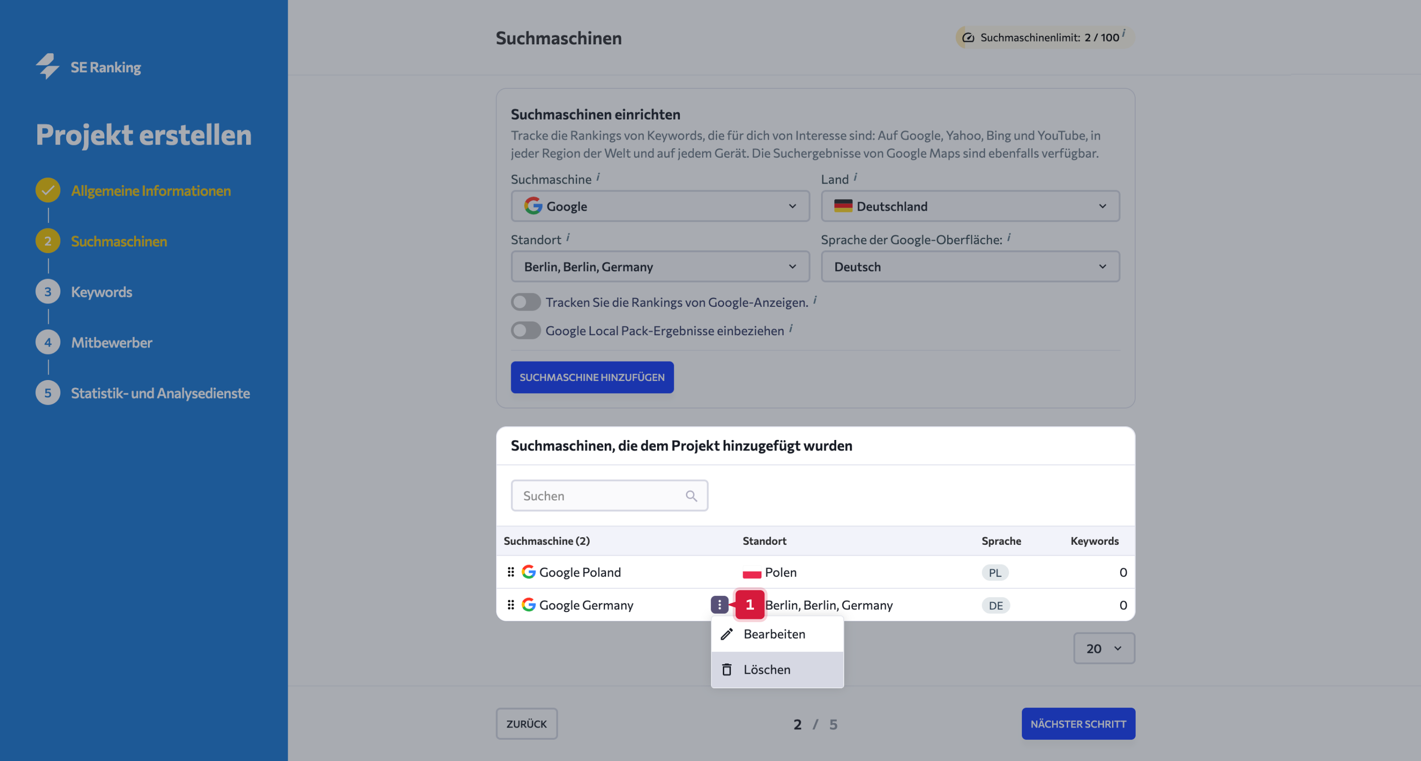Click the Zurück button
Image resolution: width=1421 pixels, height=761 pixels.
tap(526, 724)
